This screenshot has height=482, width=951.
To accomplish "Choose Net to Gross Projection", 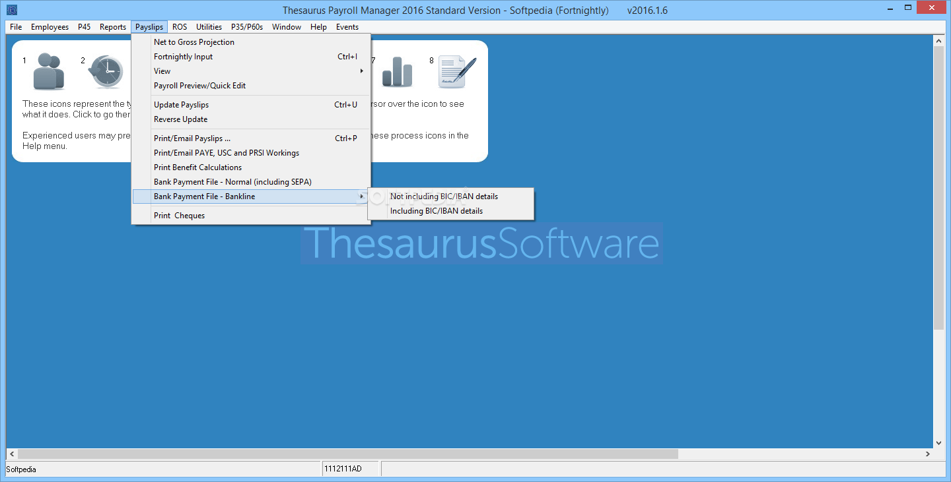I will pos(251,42).
